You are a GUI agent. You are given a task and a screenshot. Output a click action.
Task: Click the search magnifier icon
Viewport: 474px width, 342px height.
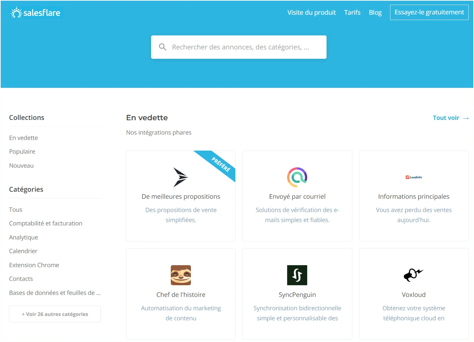coord(162,47)
